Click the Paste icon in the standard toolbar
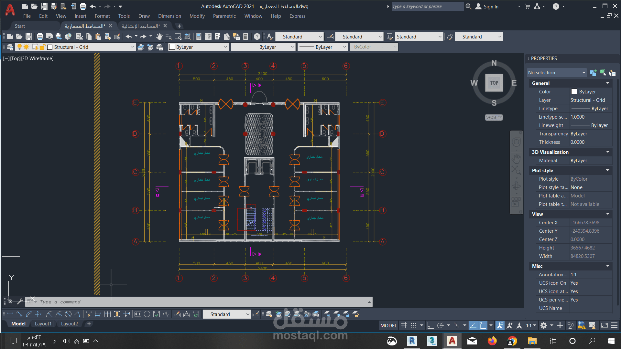621x349 pixels. (98, 37)
